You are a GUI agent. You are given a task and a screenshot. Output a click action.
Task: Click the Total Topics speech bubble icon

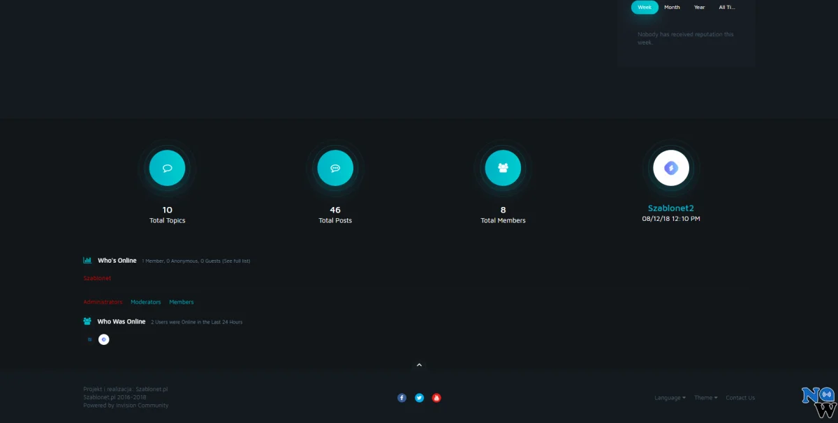click(167, 168)
